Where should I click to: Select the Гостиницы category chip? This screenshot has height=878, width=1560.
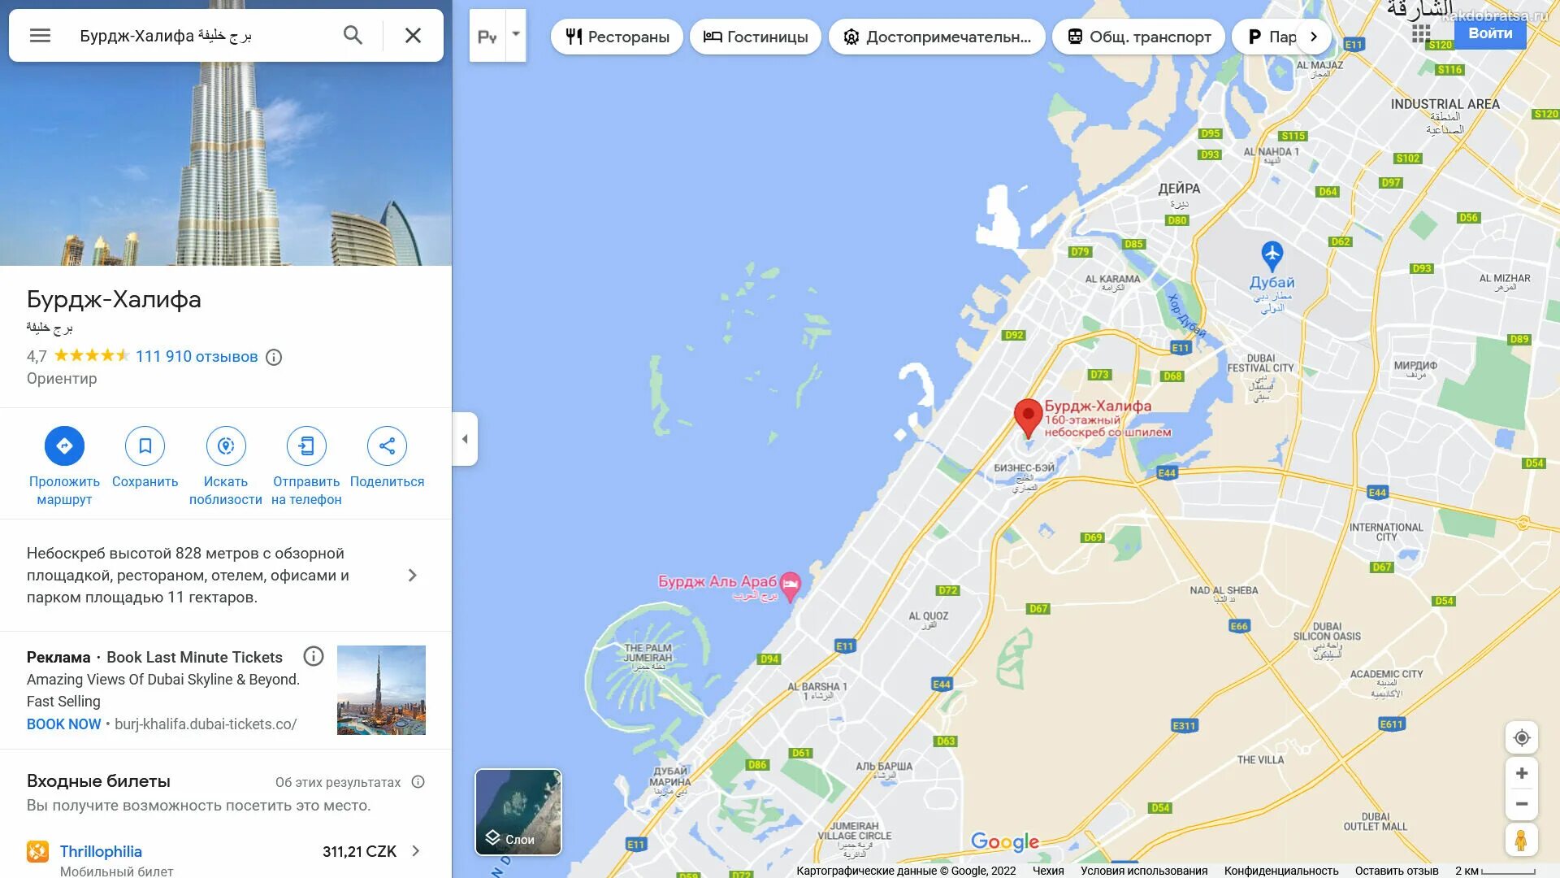[755, 37]
